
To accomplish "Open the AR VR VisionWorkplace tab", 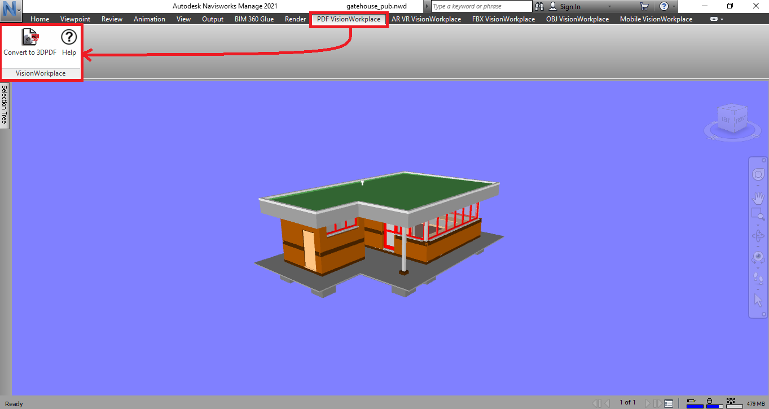I will click(426, 19).
